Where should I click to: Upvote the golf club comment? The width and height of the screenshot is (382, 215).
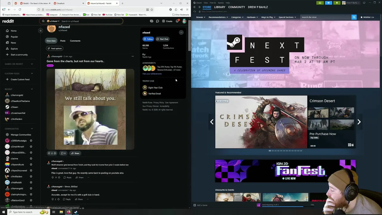pos(53,199)
